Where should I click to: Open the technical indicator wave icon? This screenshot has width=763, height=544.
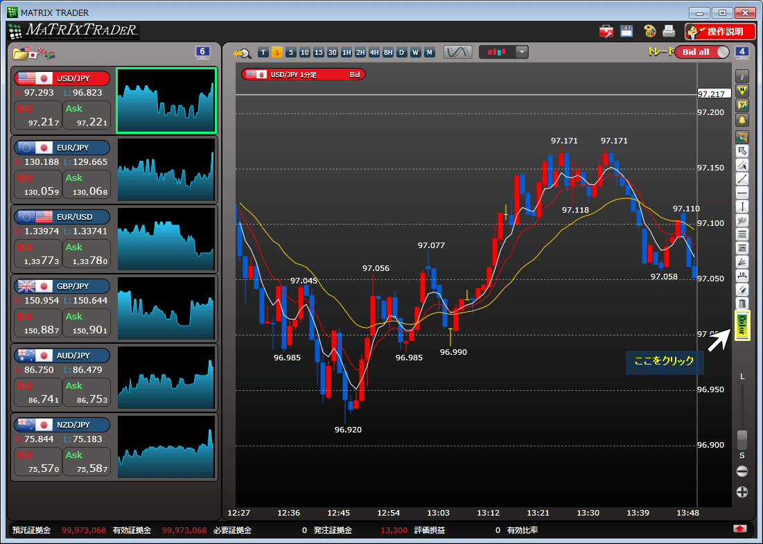(457, 52)
